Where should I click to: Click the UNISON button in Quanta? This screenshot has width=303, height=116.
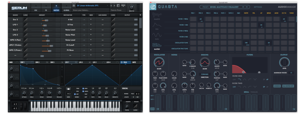(x=277, y=86)
